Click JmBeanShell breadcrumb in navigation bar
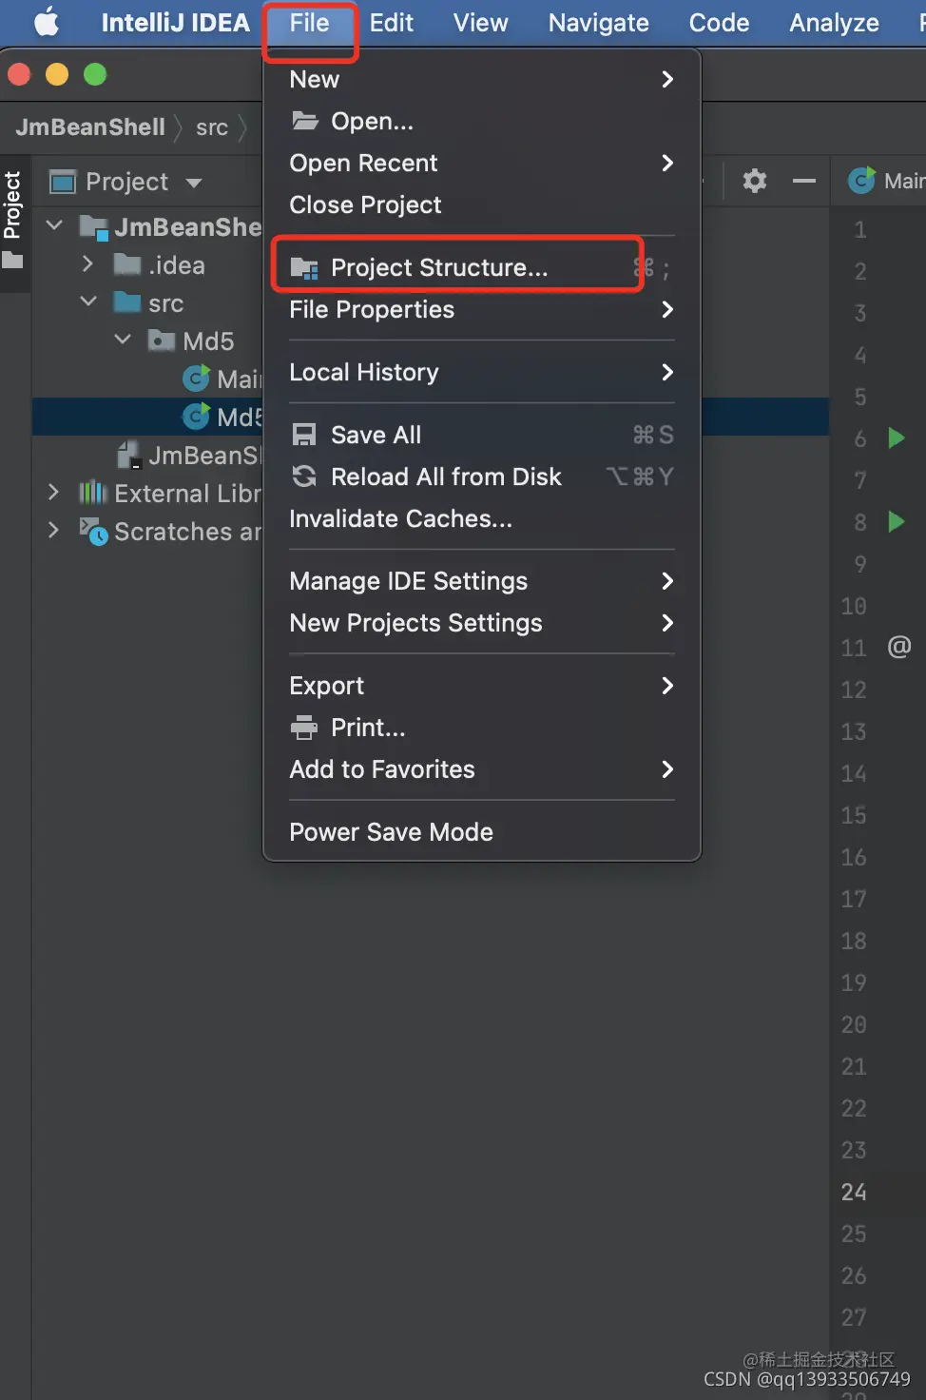The image size is (926, 1400). (x=90, y=127)
